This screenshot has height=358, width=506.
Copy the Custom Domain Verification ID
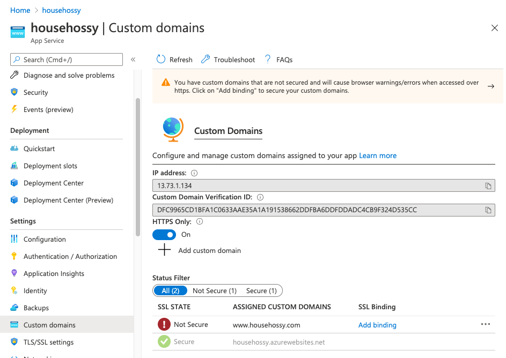[488, 210]
